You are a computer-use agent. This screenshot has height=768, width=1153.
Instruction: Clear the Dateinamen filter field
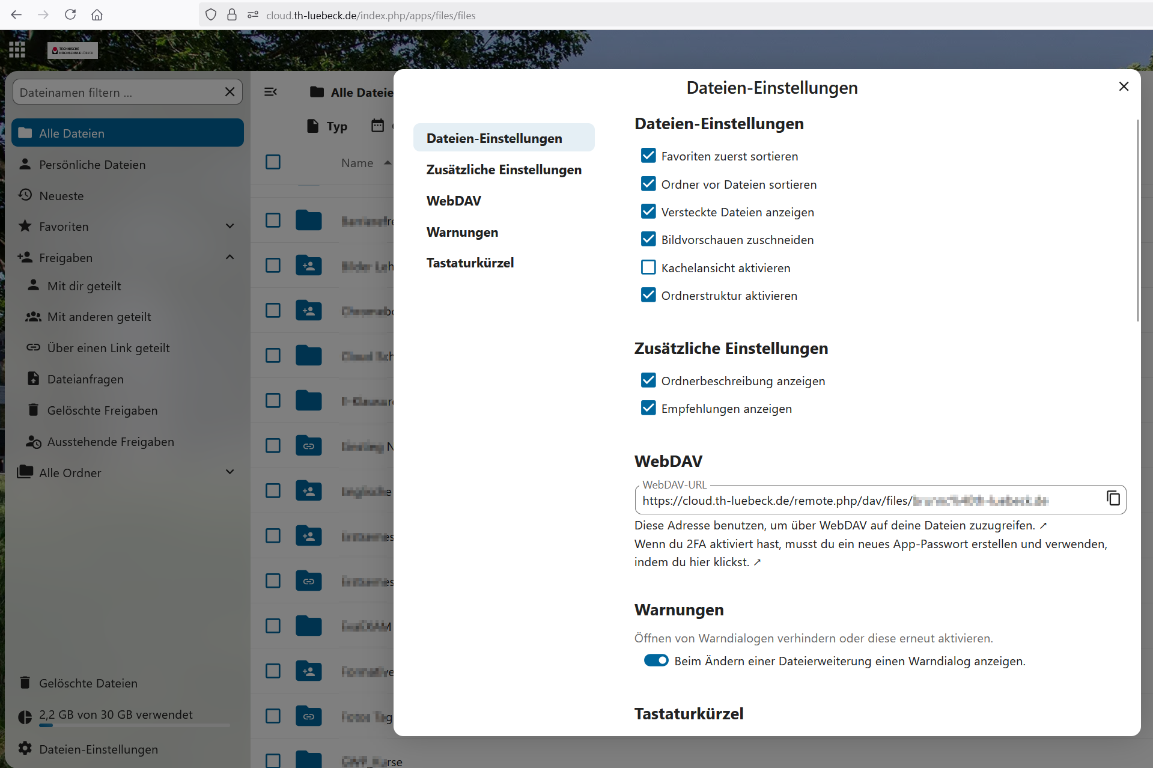(x=230, y=92)
